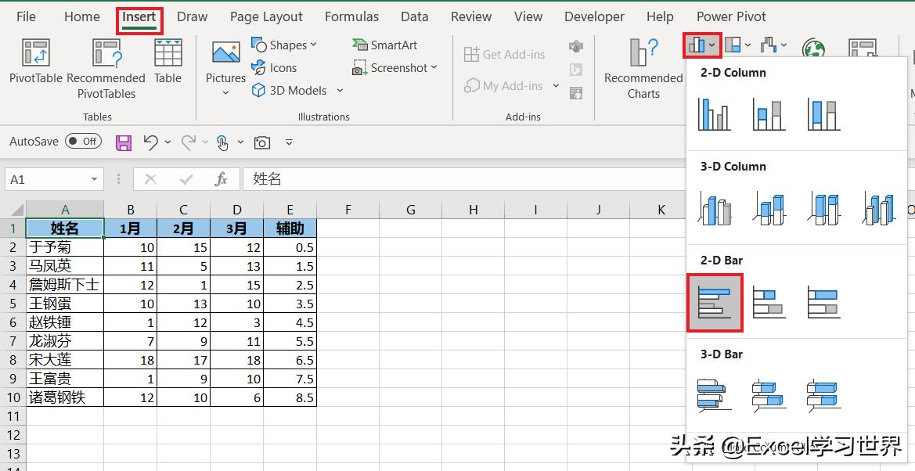The image size is (915, 471).
Task: Select the first 2-D Column clustered chart
Action: (x=713, y=113)
